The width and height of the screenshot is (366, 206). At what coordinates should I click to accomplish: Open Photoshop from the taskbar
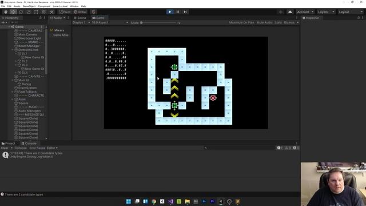204,201
